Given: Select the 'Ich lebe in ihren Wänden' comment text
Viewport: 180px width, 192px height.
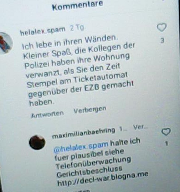Looking at the screenshot, I should 78,71.
